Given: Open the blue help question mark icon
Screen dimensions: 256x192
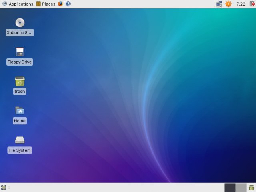Looking at the screenshot, I should pos(68,4).
